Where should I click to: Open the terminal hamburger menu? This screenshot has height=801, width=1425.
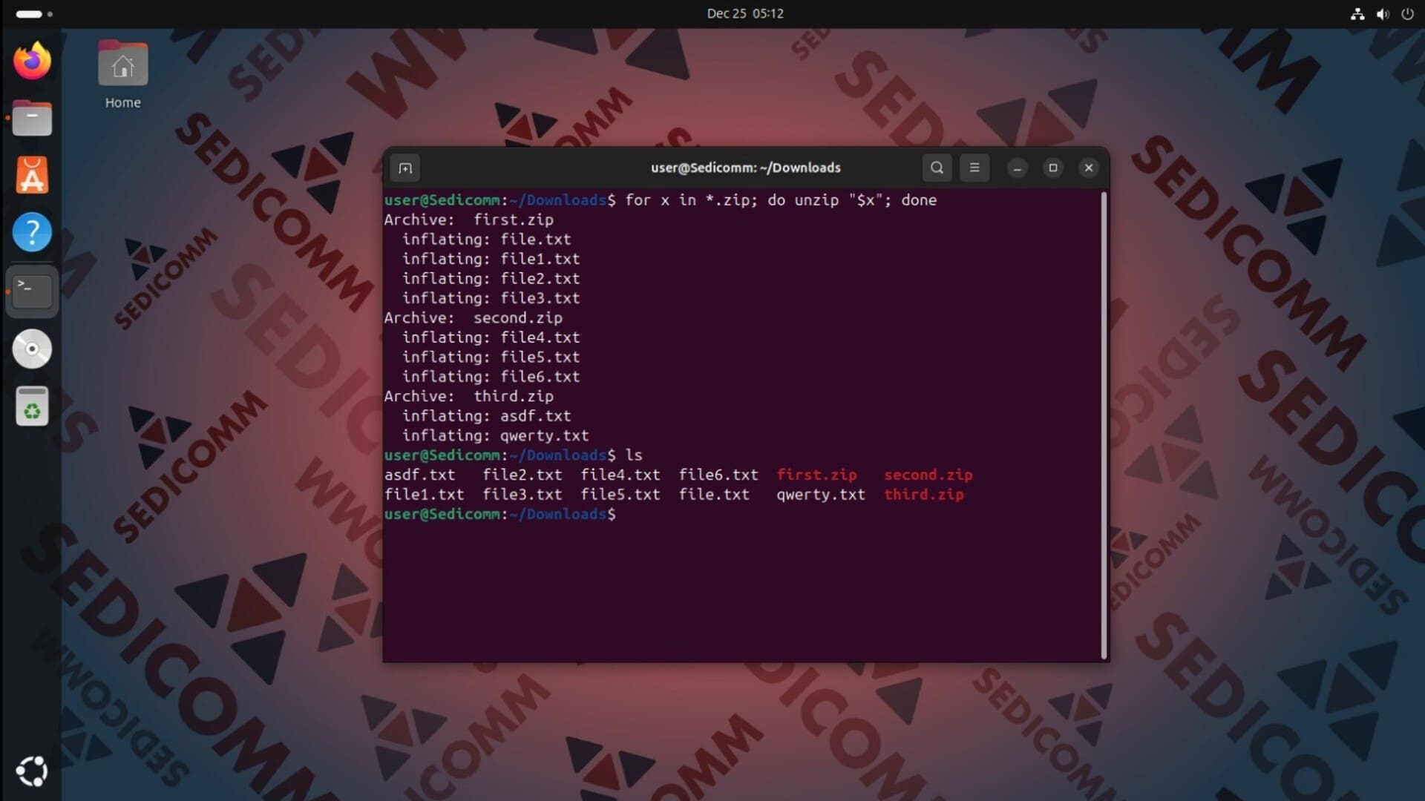click(x=974, y=168)
